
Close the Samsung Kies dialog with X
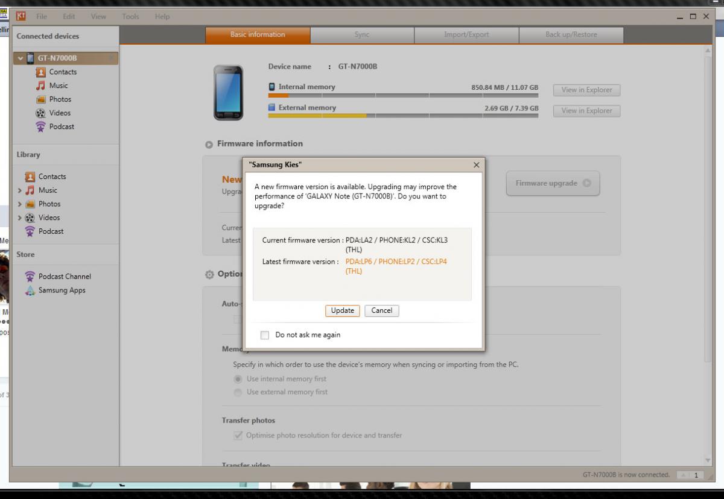[476, 165]
